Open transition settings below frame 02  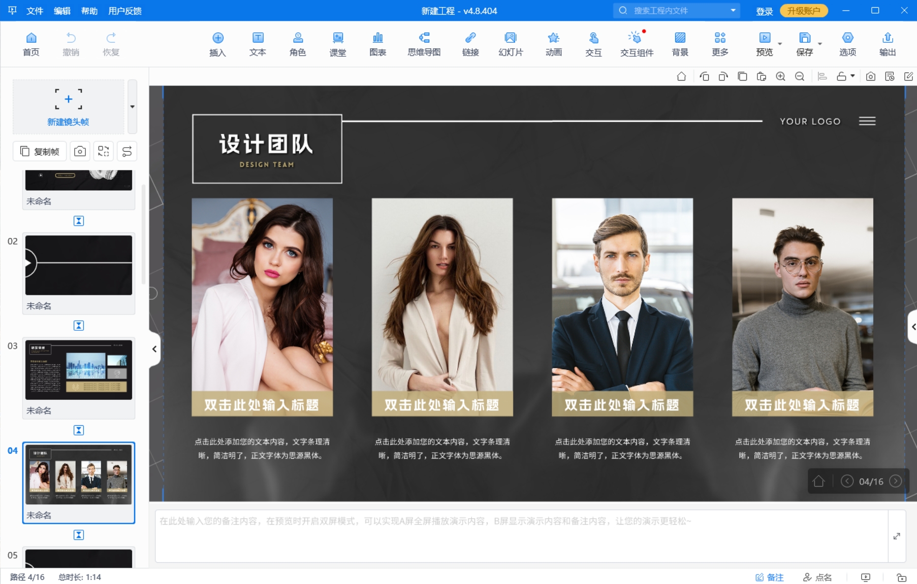click(x=79, y=325)
